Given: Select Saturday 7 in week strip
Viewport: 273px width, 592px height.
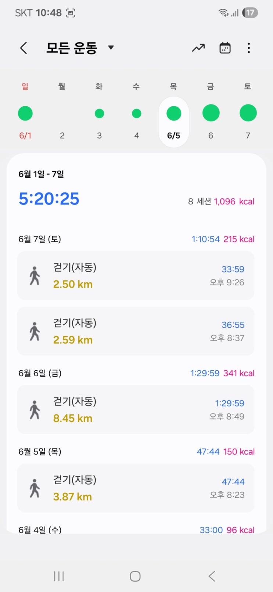Looking at the screenshot, I should coord(248,113).
